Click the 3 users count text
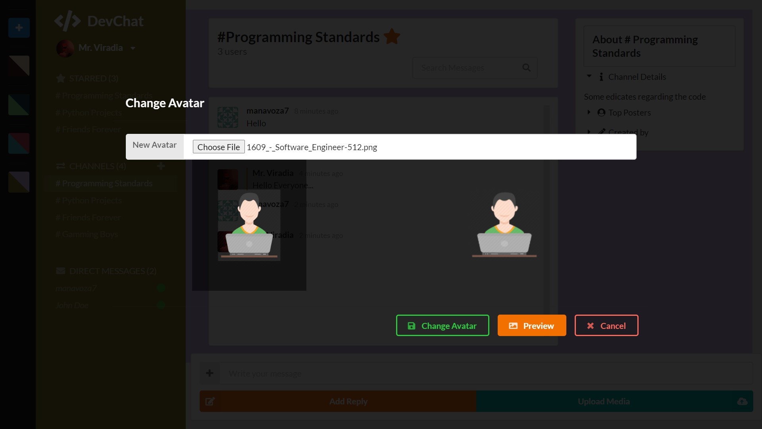762x429 pixels. [232, 52]
